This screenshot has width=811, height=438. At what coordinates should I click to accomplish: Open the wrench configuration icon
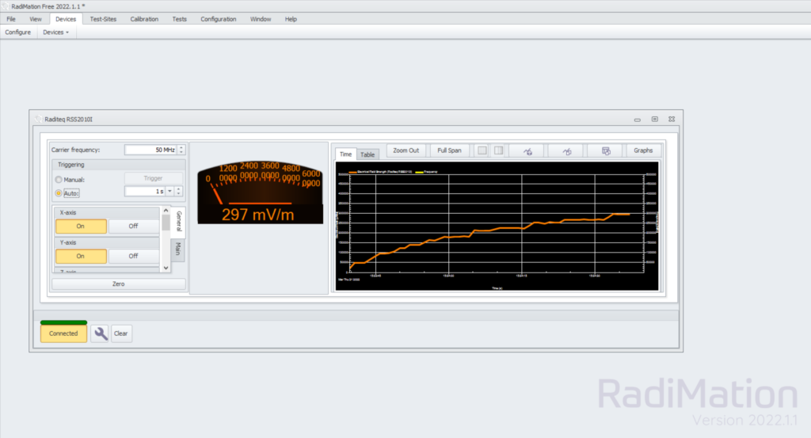coord(100,333)
